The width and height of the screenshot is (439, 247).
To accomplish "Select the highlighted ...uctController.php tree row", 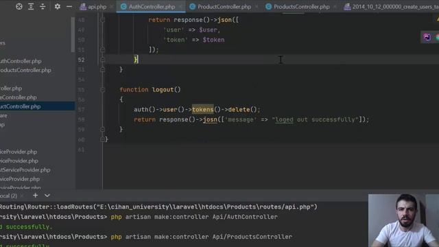I will 37,106.
